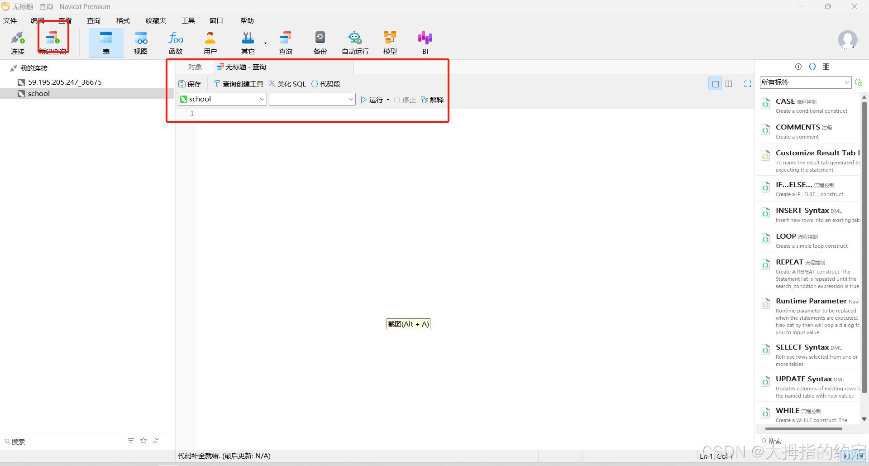Image resolution: width=869 pixels, height=466 pixels.
Task: Toggle the vertical split layout view
Action: coord(729,84)
